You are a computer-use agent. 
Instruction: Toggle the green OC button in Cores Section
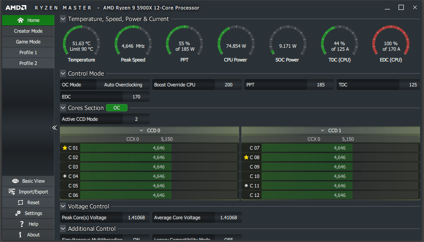pos(116,107)
